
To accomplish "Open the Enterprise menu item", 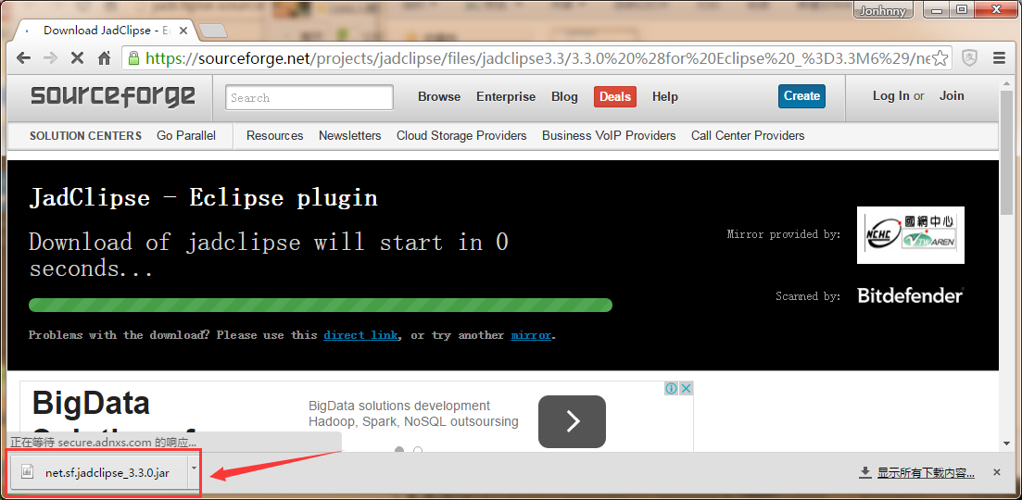I will click(x=506, y=97).
